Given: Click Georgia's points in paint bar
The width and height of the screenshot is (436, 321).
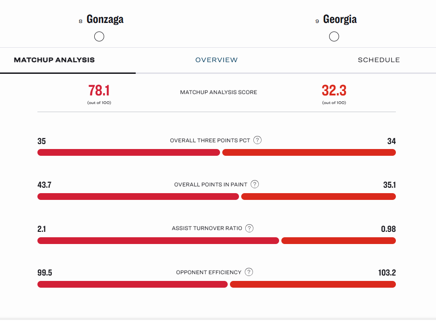Looking at the screenshot, I should tap(319, 196).
